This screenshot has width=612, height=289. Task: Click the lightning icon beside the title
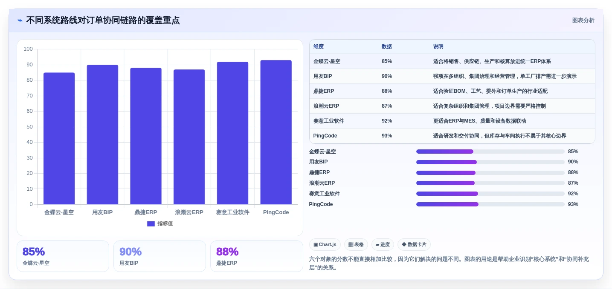20,20
